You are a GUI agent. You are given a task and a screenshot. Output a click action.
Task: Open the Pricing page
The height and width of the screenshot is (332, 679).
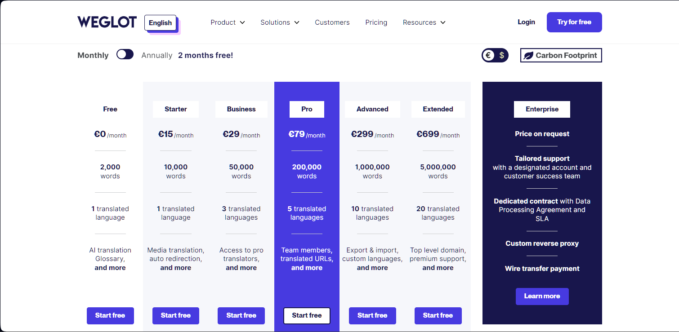coord(376,22)
